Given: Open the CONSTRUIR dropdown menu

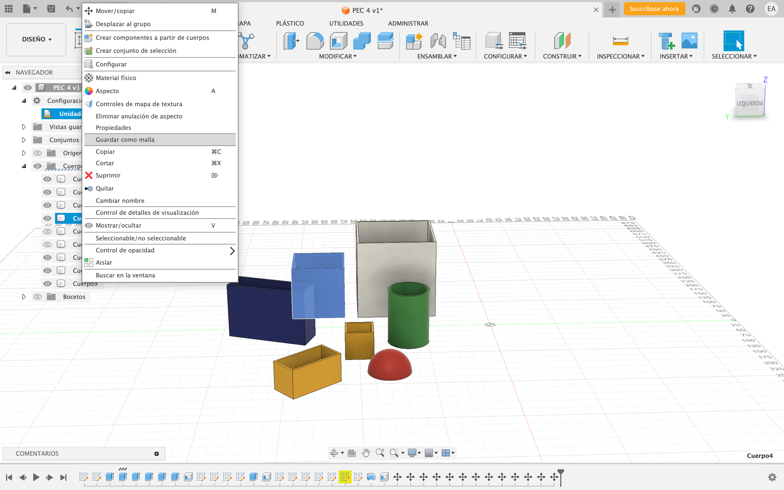Looking at the screenshot, I should [x=562, y=56].
